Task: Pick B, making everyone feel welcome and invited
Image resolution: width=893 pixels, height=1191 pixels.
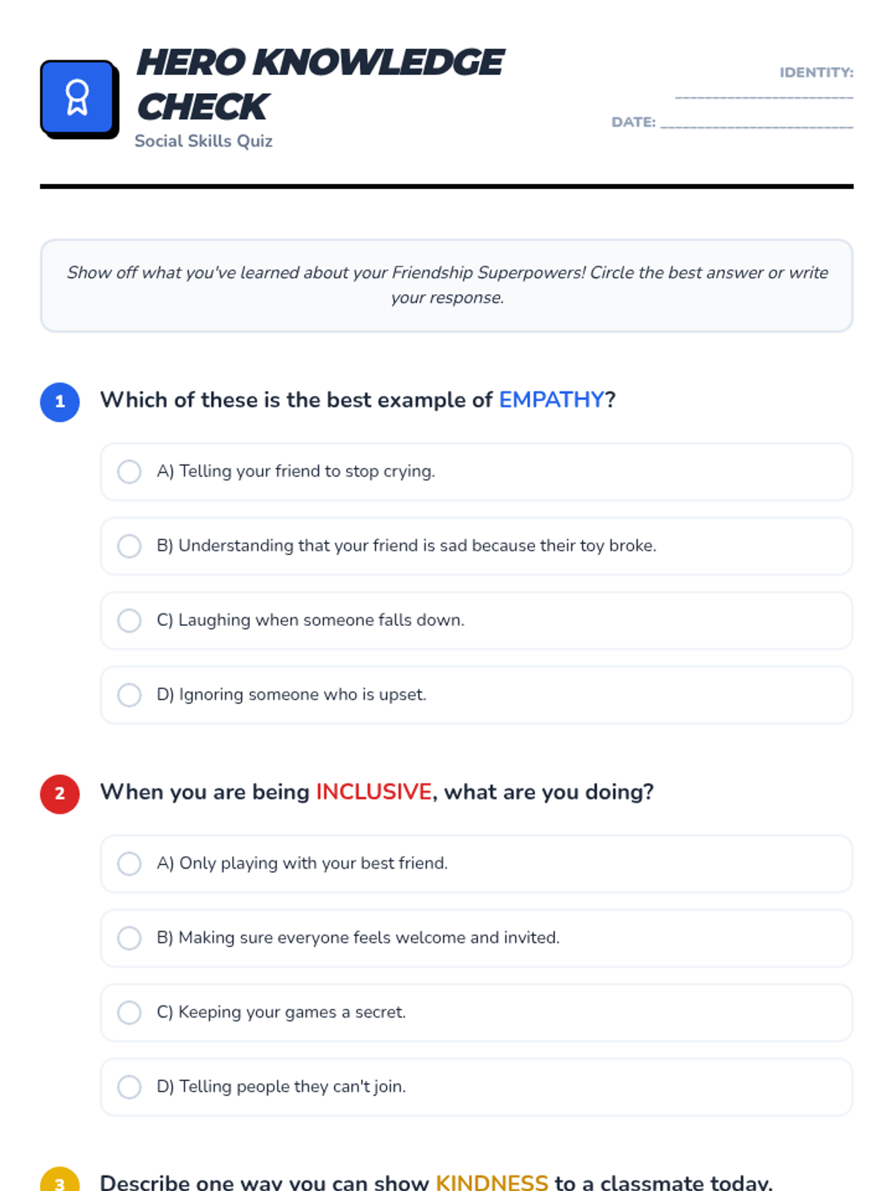Action: click(476, 938)
